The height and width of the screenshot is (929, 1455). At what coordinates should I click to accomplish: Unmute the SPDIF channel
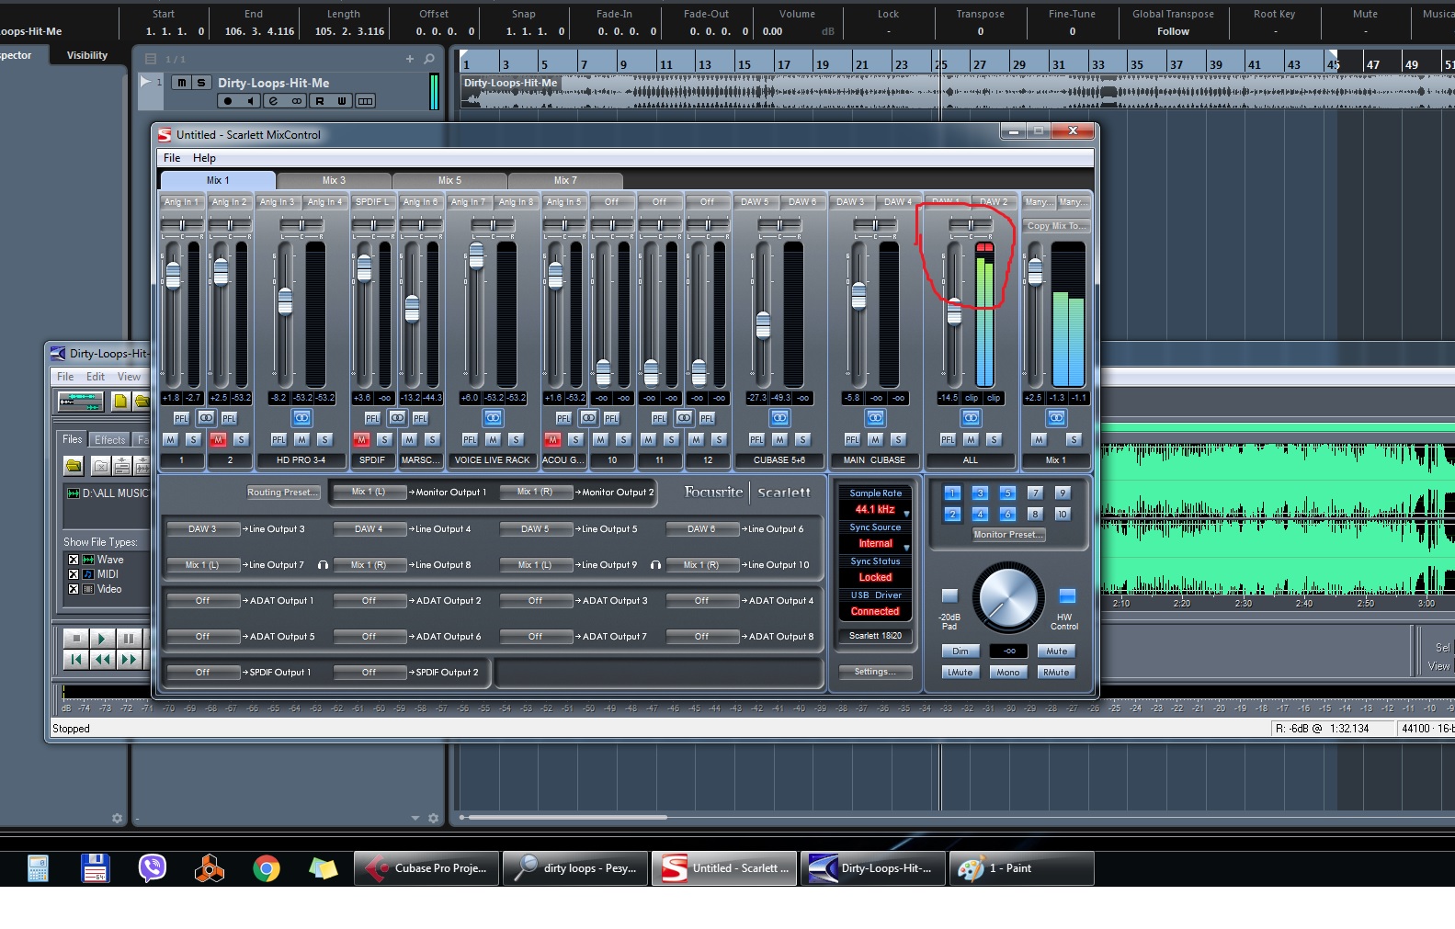361,440
